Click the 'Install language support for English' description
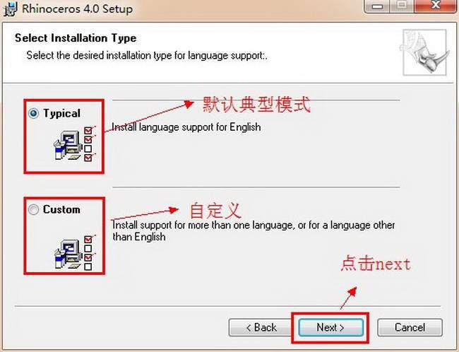Viewport: 459px width, 352px height. [186, 127]
